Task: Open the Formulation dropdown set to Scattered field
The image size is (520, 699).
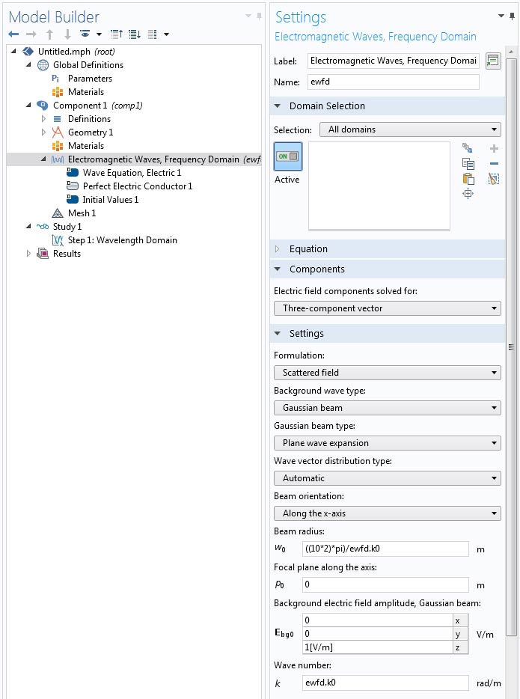Action: pos(387,373)
